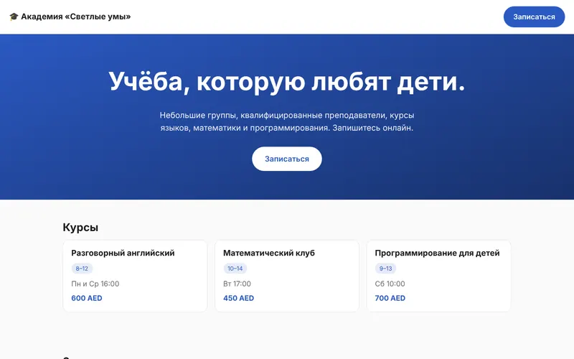Click the Сб 10:00 schedule text
Screen dimensions: 574x359
(390, 284)
